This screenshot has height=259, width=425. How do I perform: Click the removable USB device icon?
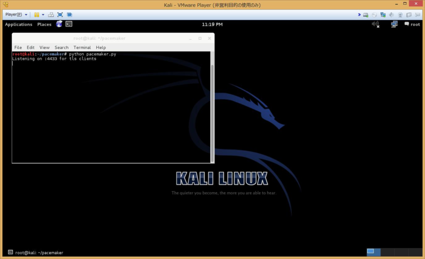tap(409, 15)
